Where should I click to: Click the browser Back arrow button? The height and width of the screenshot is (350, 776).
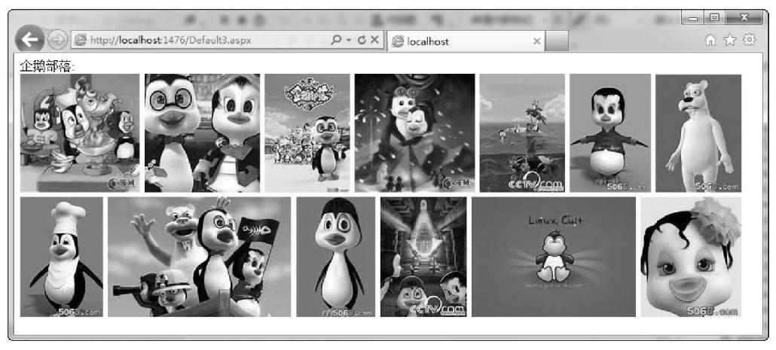(29, 39)
